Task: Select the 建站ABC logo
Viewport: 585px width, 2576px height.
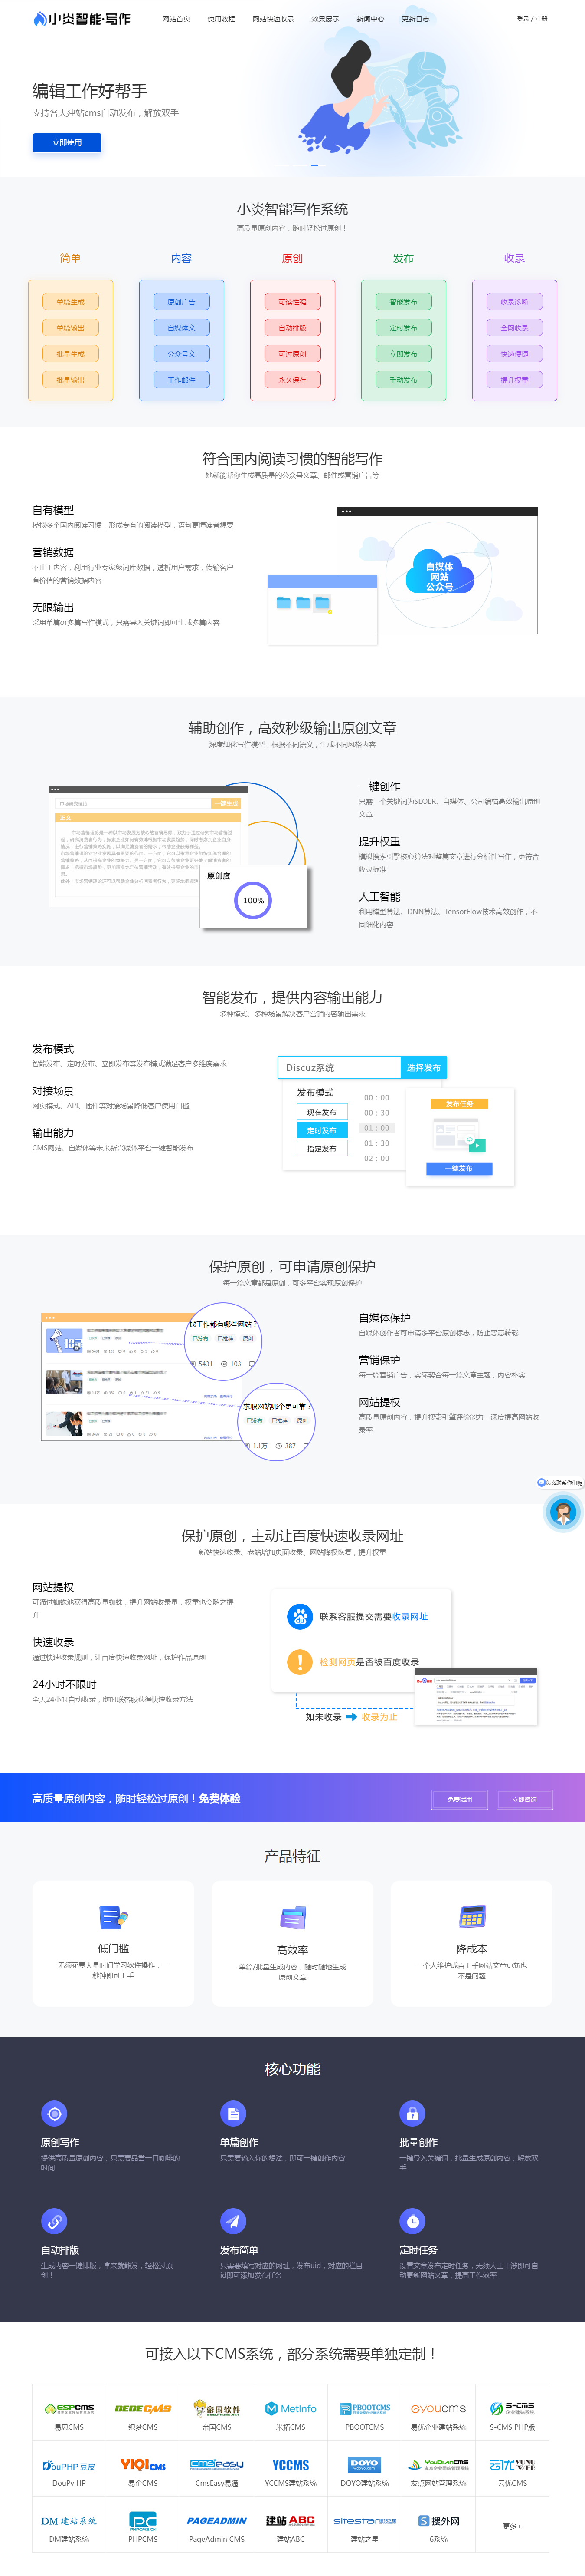Action: (x=291, y=2521)
